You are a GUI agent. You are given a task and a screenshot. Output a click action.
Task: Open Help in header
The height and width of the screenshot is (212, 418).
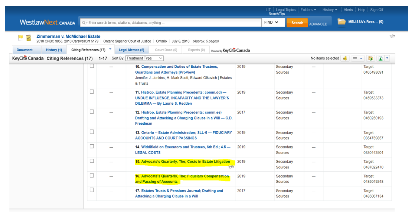click(x=362, y=10)
